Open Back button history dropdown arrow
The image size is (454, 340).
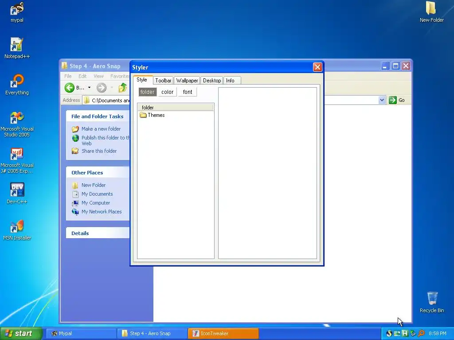(89, 88)
